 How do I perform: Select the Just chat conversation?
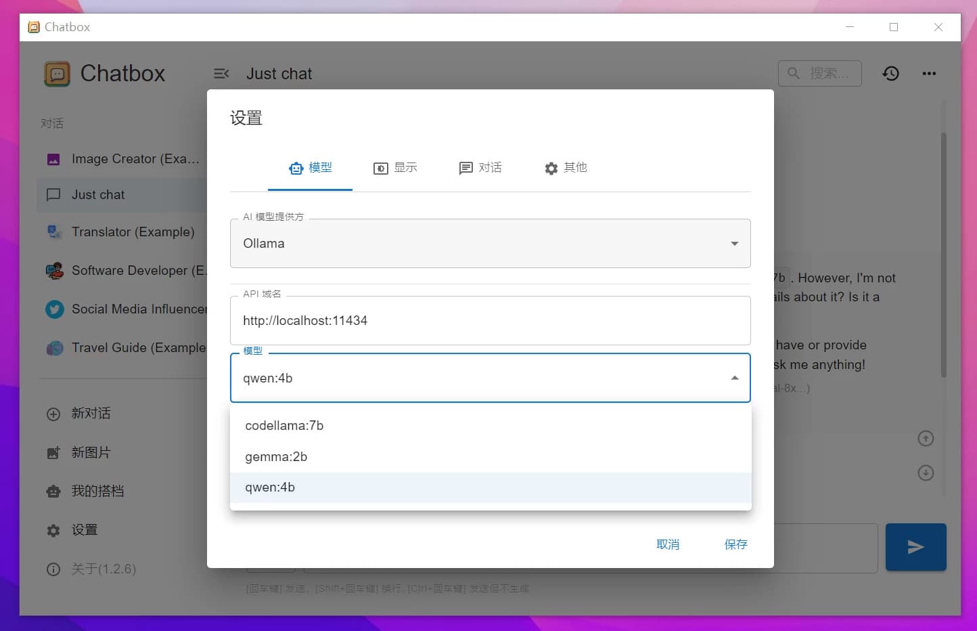pos(122,195)
